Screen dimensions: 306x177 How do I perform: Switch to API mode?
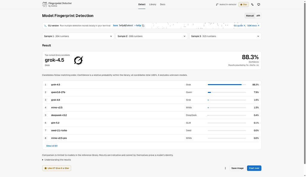(258, 16)
